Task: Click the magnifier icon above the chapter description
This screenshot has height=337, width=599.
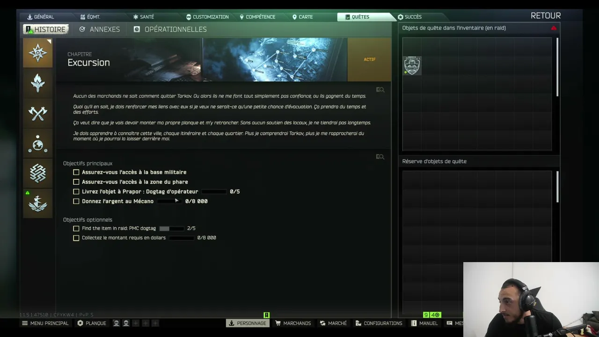Action: pos(380,90)
